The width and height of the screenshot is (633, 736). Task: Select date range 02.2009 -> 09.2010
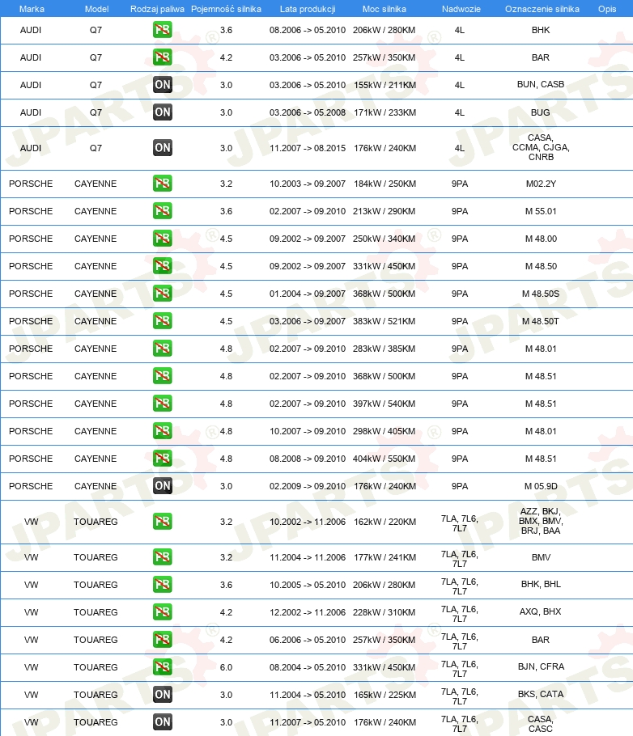308,486
